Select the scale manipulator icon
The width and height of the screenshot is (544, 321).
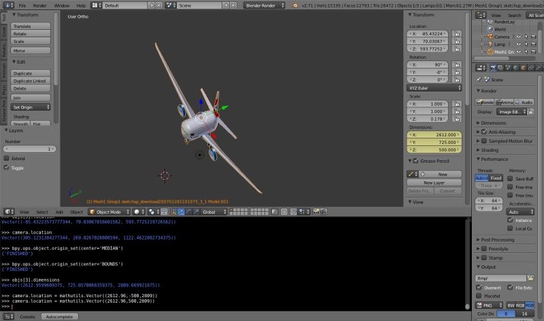(196, 212)
